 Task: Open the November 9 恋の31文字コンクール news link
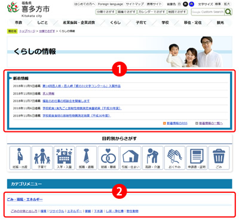82,86
